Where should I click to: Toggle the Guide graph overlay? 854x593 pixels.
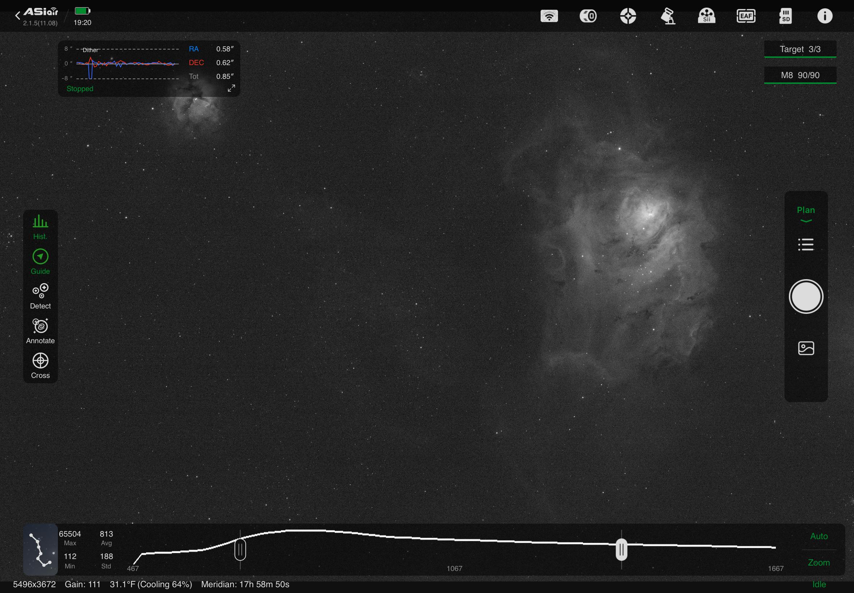tap(40, 261)
